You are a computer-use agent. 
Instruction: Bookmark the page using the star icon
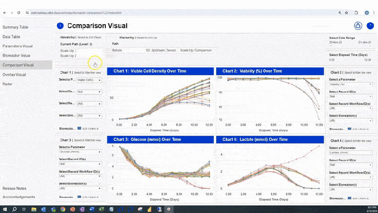[x=346, y=13]
